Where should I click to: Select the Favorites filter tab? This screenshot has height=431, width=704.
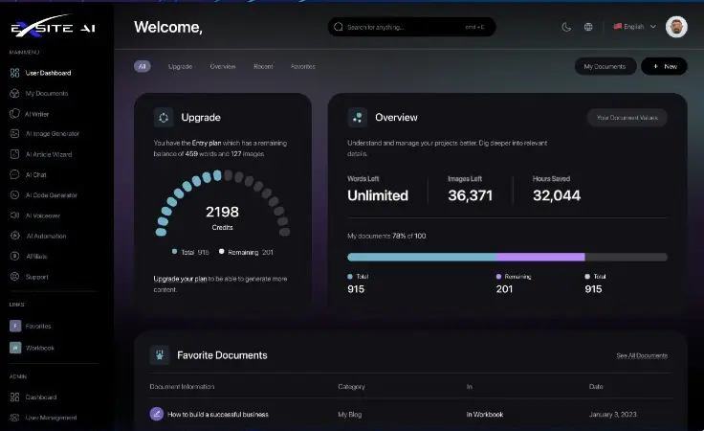pos(303,66)
